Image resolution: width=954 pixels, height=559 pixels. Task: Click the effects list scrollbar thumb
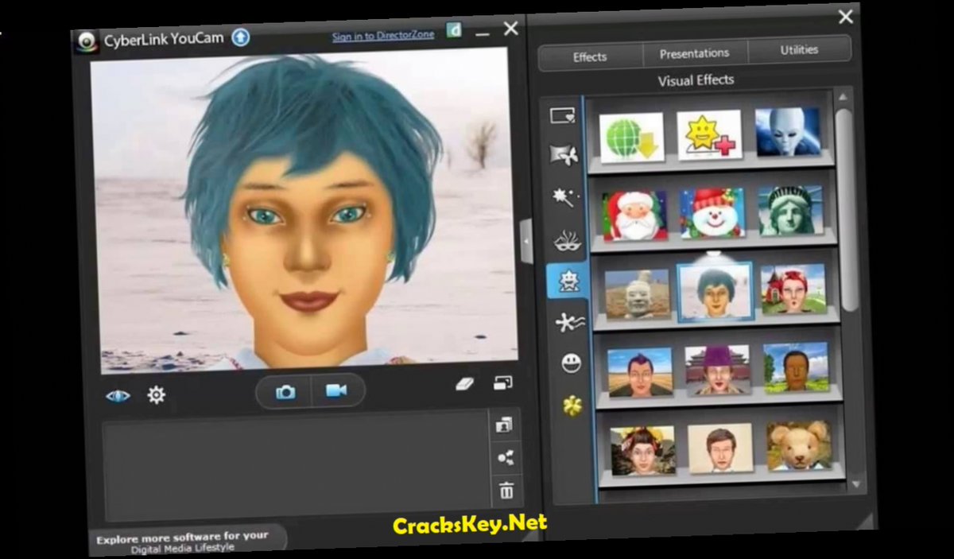click(x=846, y=209)
